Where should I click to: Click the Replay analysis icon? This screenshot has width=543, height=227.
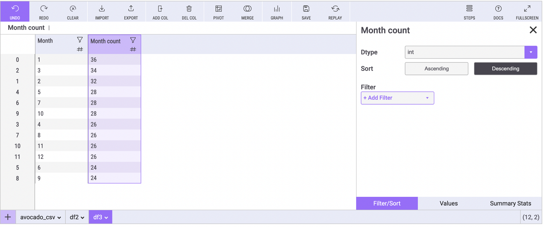tap(335, 9)
